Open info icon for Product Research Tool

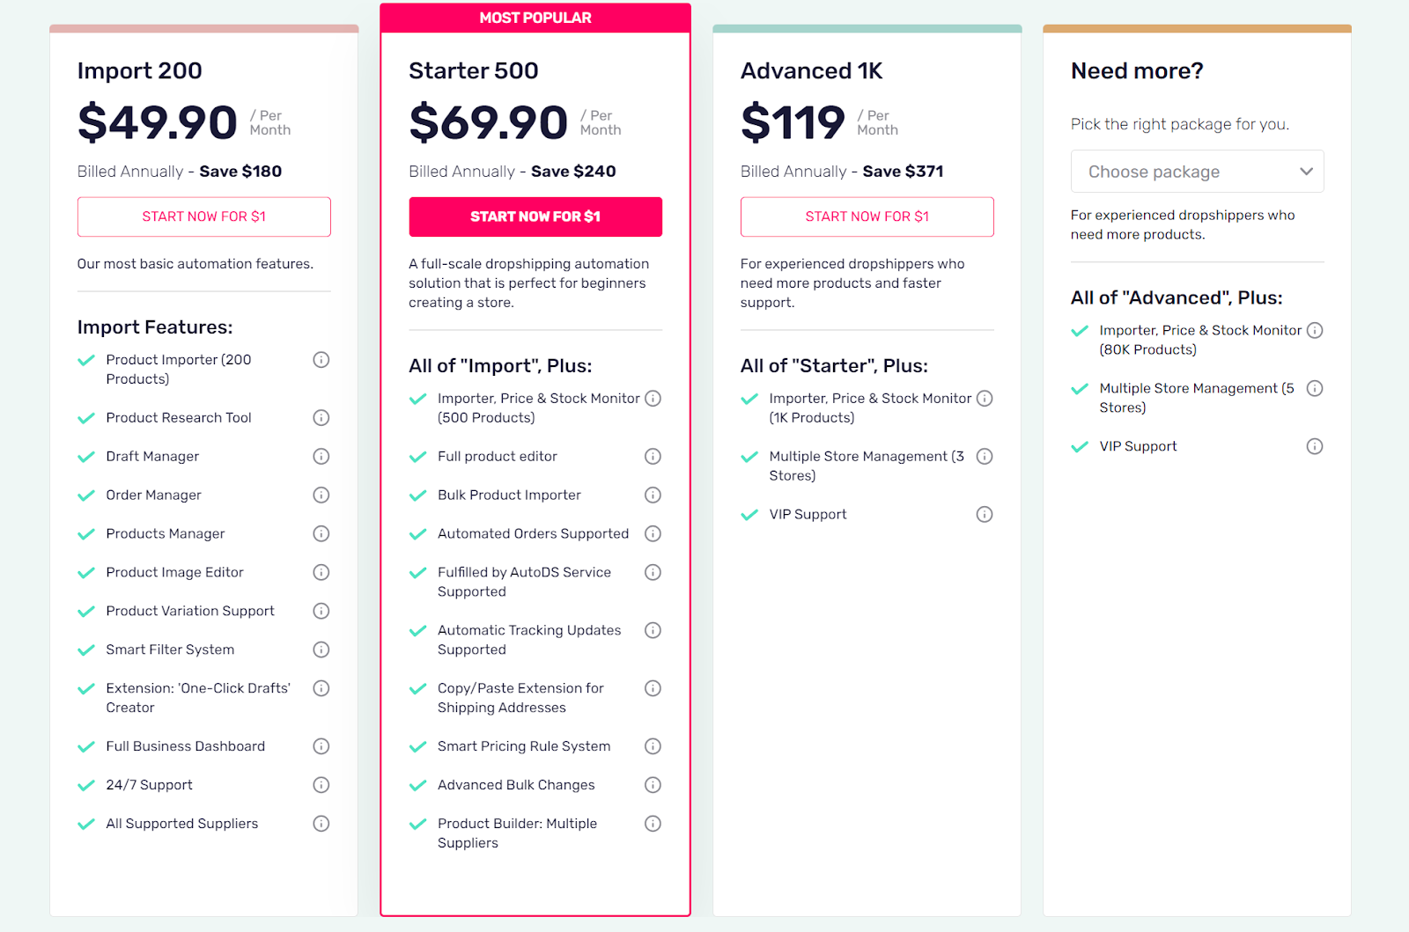[321, 418]
